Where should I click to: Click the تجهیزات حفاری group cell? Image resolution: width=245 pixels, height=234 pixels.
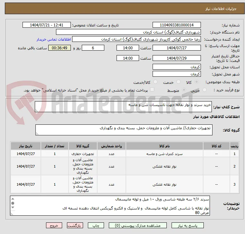click(83, 154)
